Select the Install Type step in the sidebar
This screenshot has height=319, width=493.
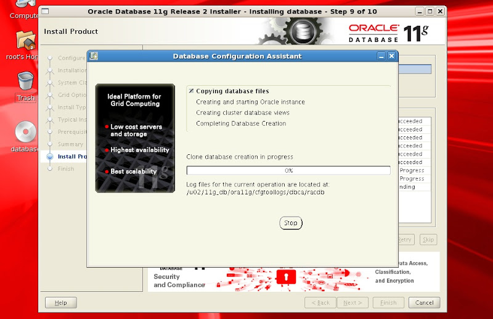[72, 107]
